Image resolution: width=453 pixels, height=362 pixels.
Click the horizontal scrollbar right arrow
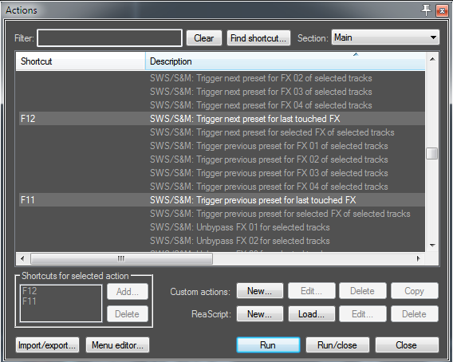click(418, 258)
